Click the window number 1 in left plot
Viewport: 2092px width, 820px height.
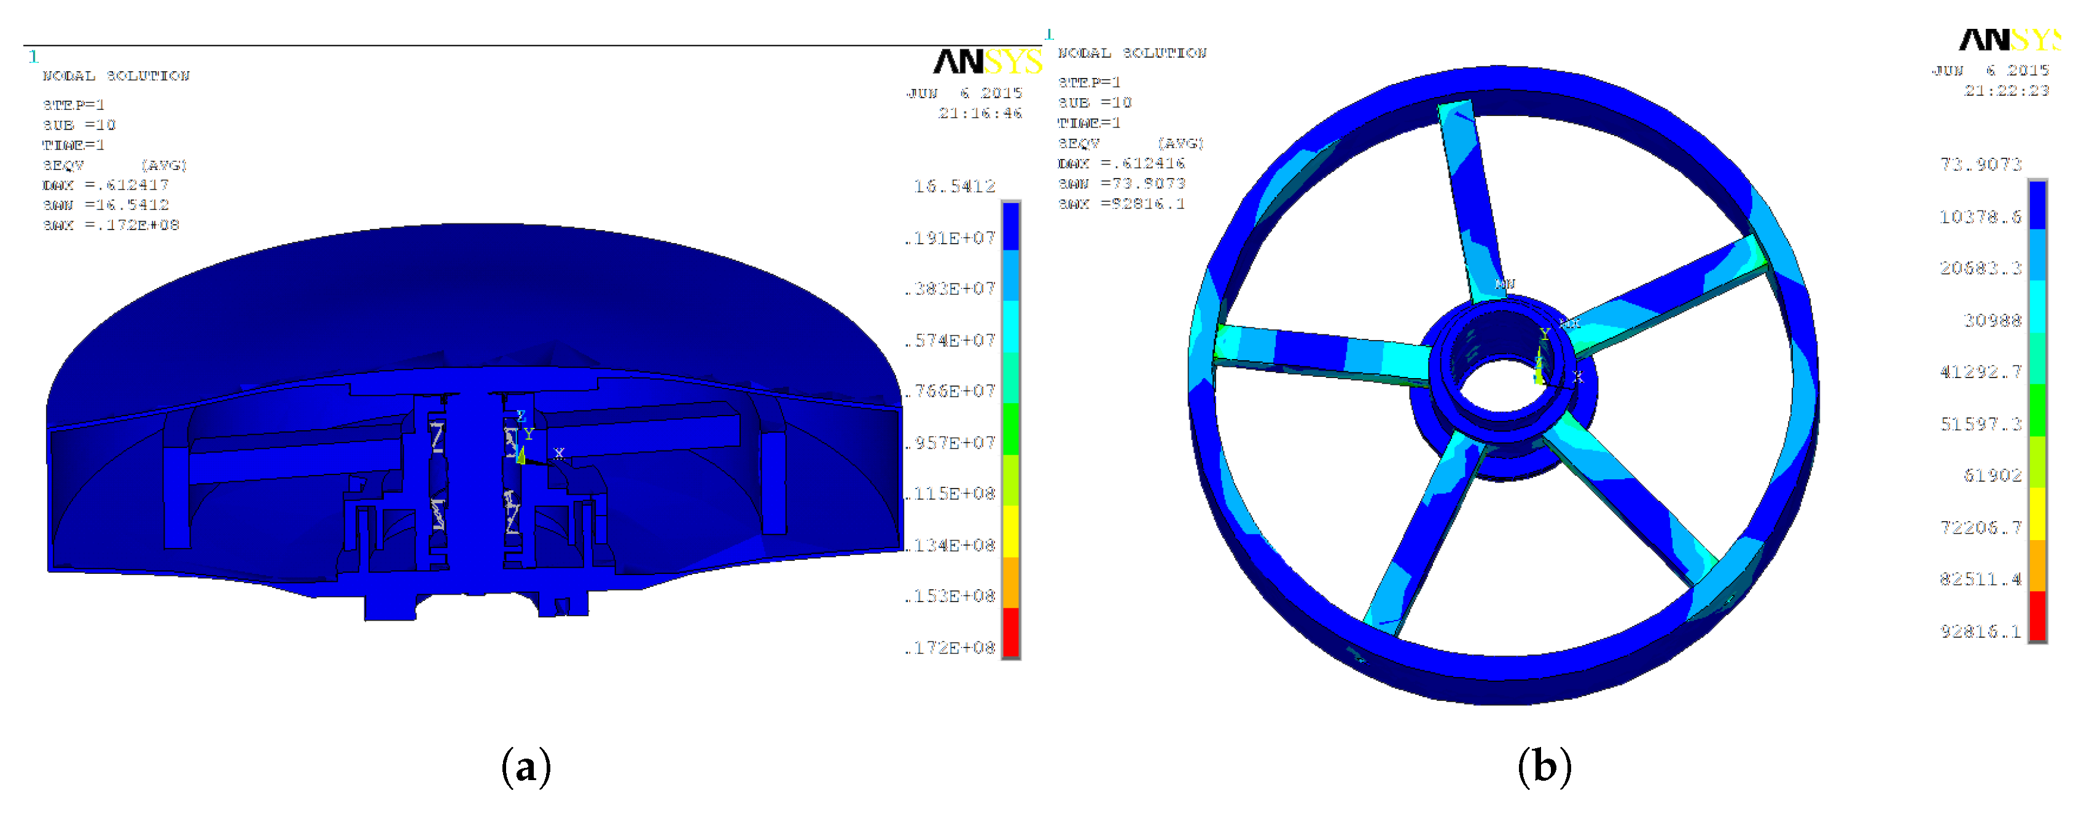tap(33, 57)
